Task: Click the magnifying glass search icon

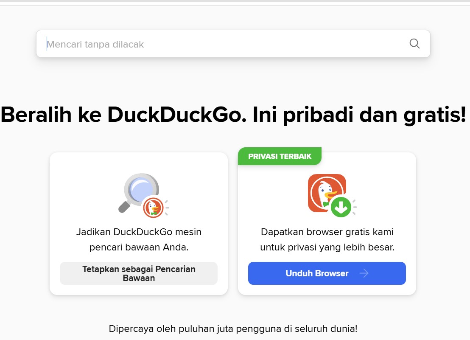Action: point(414,44)
